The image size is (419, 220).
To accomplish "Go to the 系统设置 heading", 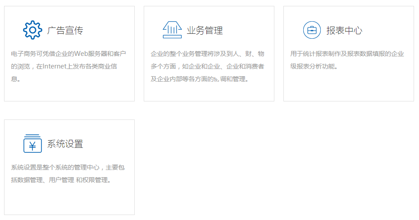I will (65, 144).
